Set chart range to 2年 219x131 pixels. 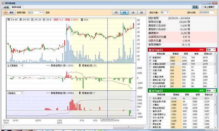[141, 13]
